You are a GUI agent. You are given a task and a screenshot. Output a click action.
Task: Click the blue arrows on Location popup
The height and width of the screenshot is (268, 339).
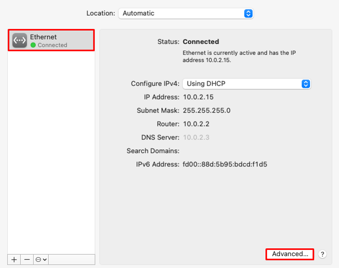(x=248, y=13)
